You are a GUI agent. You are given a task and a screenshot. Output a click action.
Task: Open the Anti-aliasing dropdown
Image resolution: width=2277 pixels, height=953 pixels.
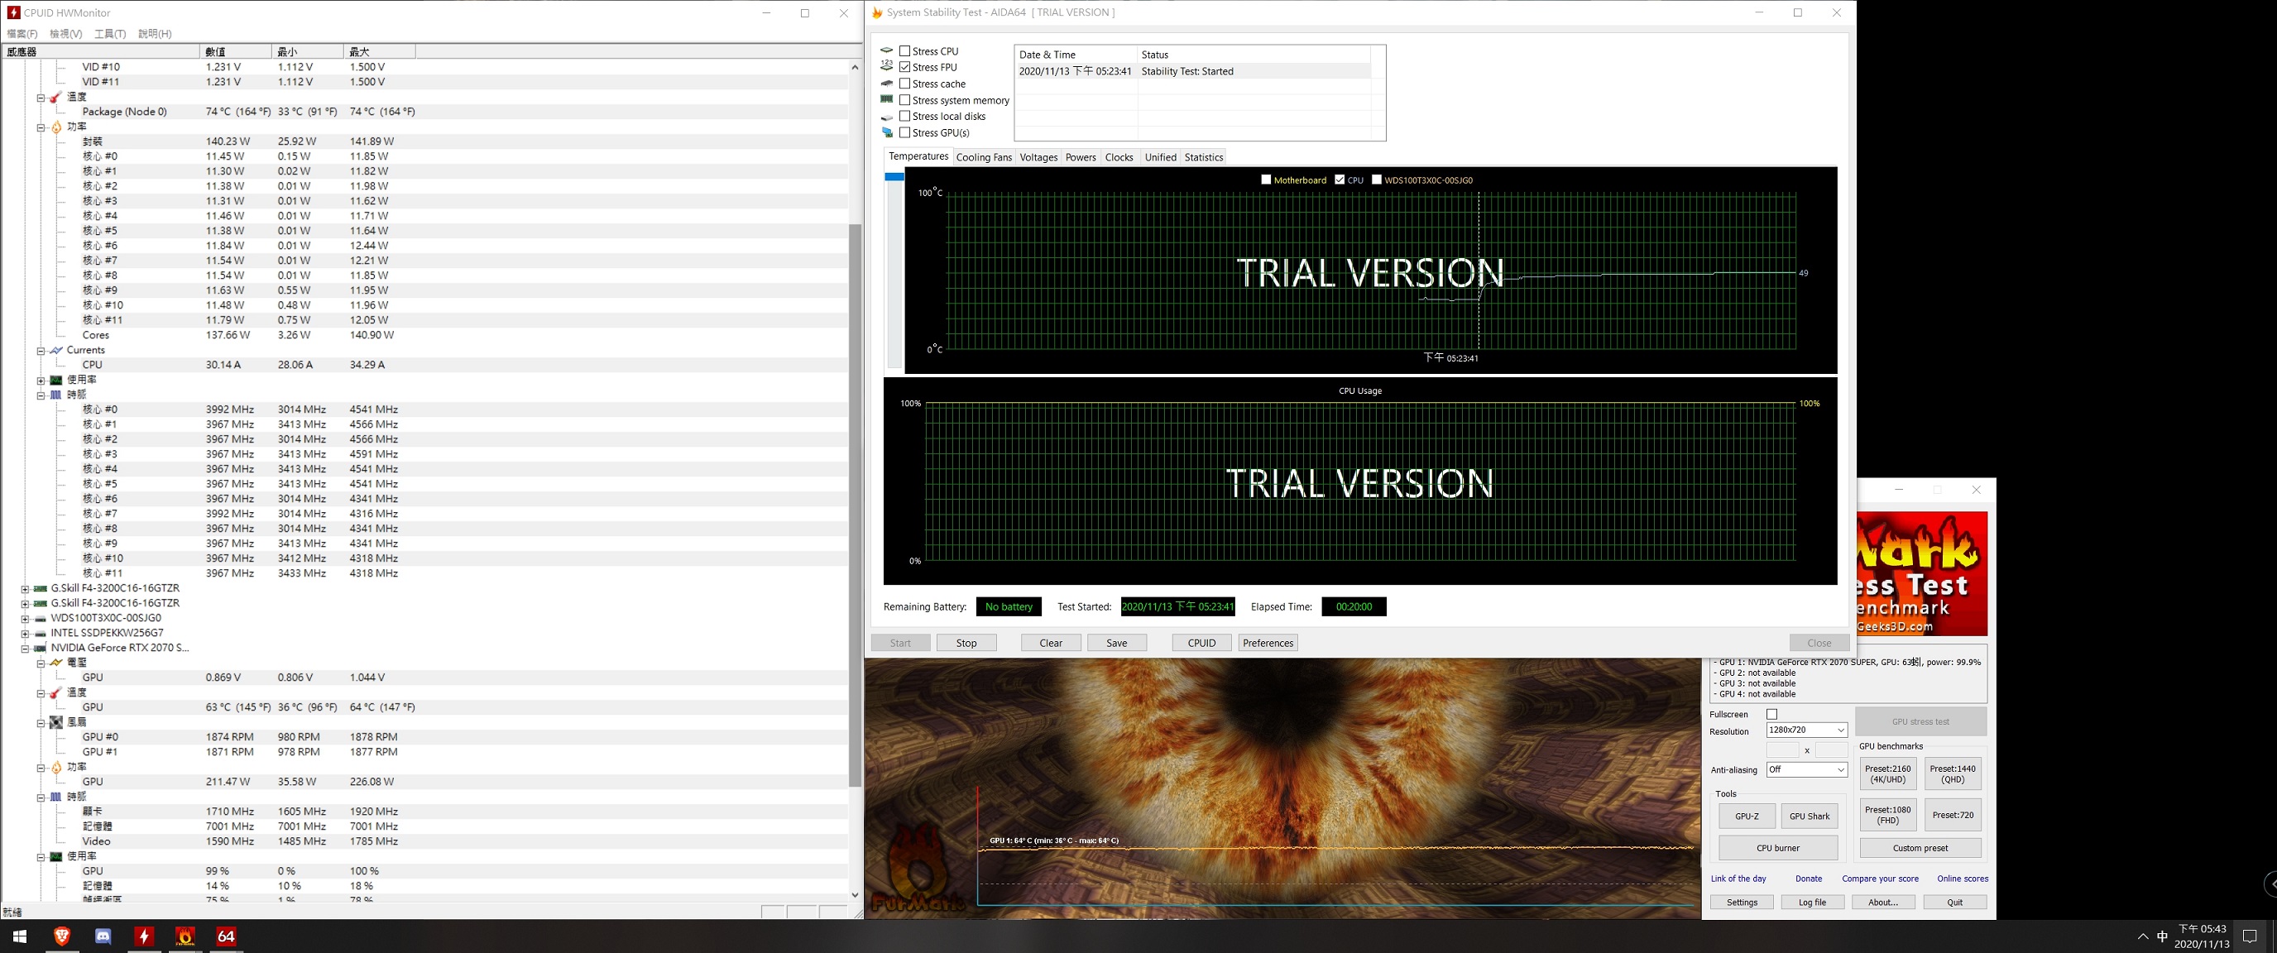coord(1806,769)
